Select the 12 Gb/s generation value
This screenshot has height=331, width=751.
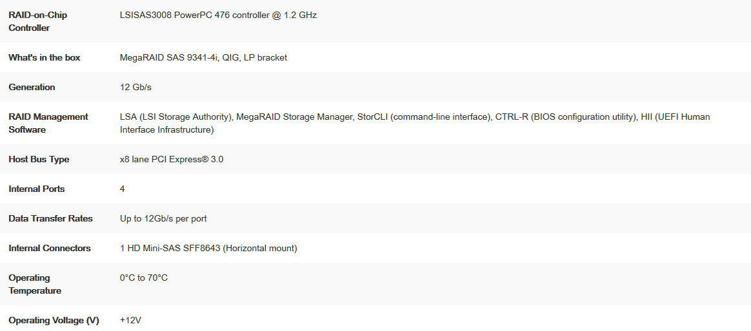click(x=136, y=88)
